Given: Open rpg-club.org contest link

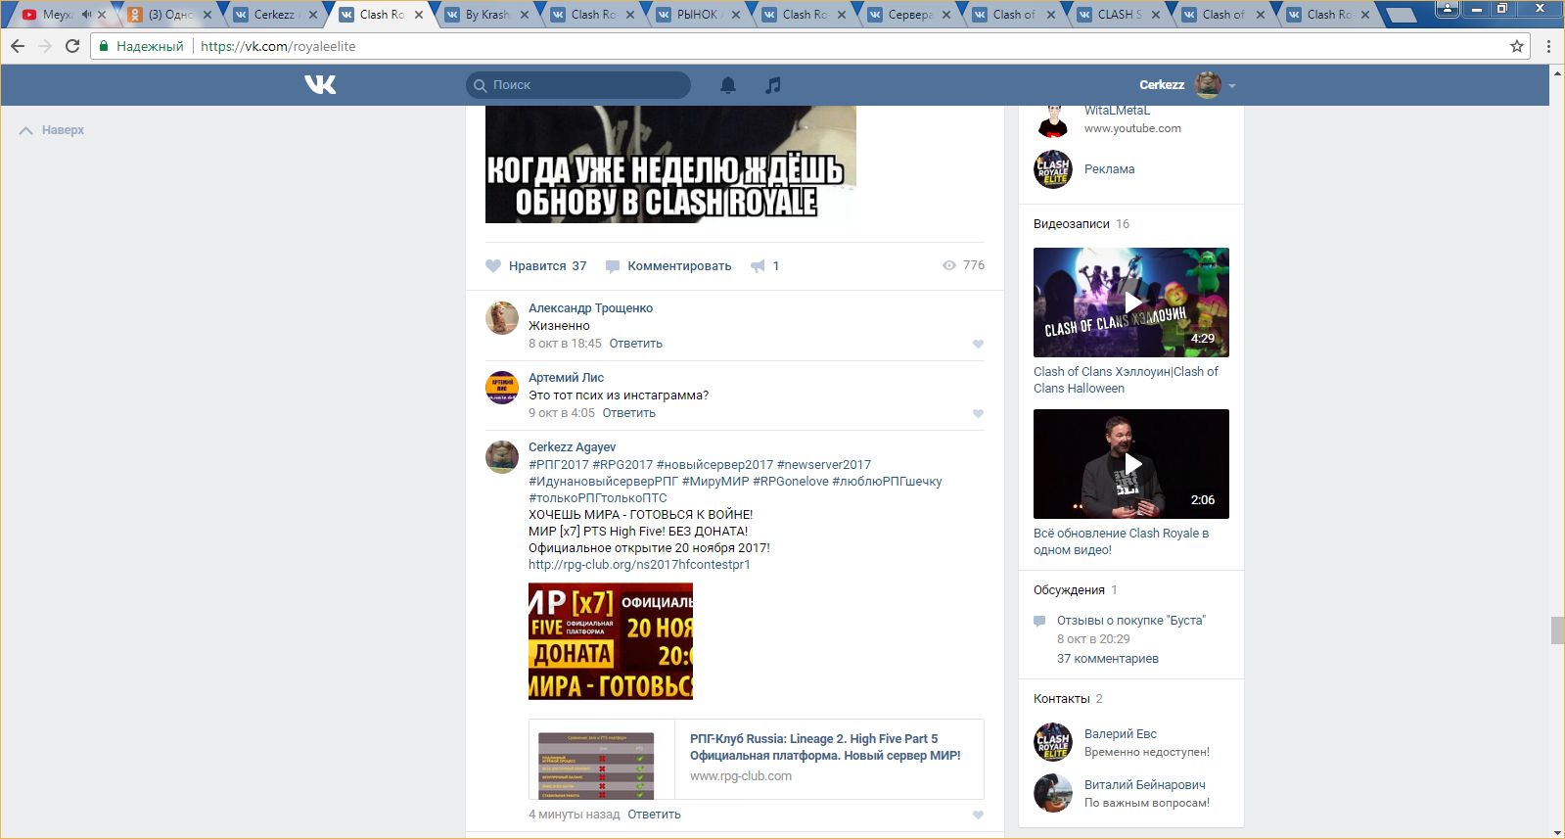Looking at the screenshot, I should coord(639,565).
